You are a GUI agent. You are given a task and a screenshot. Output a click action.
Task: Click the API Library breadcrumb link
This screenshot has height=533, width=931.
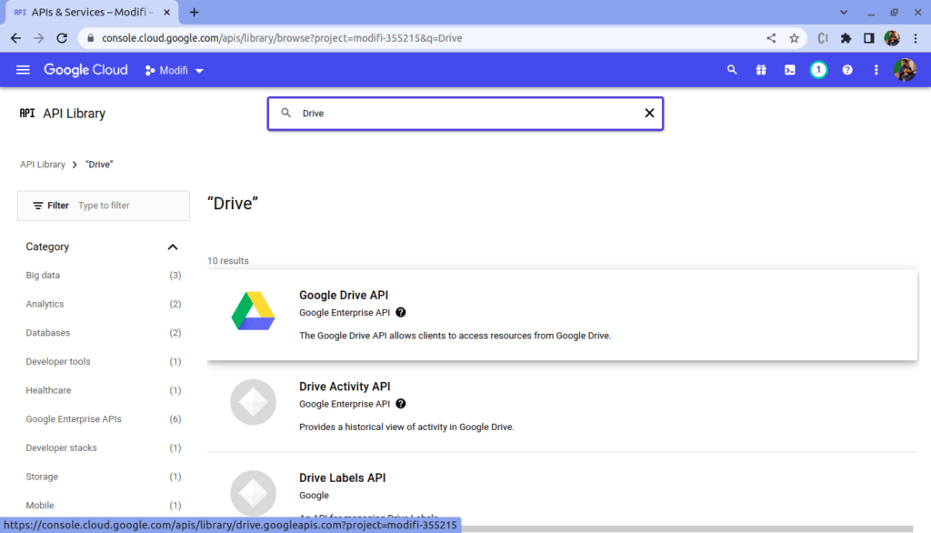[43, 165]
